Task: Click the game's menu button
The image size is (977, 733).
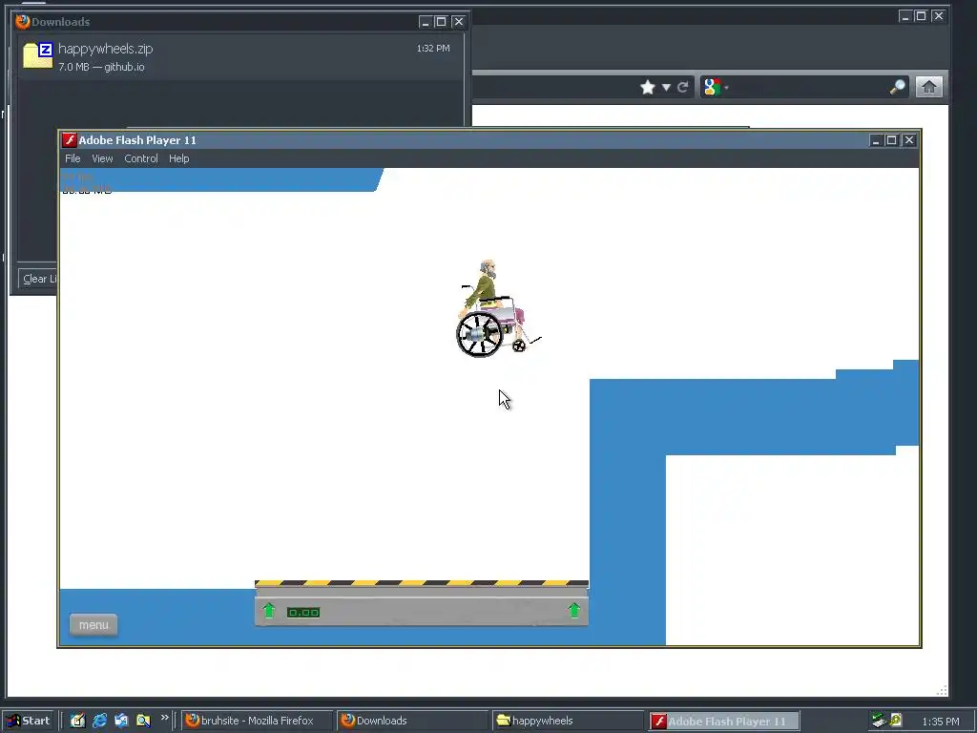Action: (94, 624)
